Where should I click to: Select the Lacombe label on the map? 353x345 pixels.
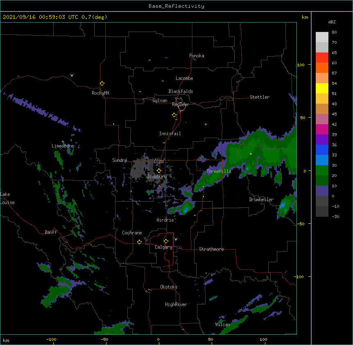click(x=184, y=78)
